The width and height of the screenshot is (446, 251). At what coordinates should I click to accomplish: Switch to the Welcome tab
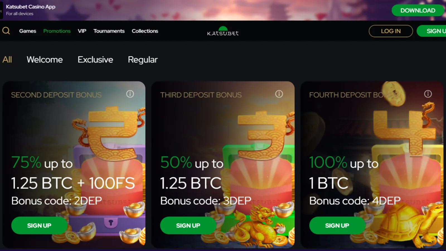point(45,60)
